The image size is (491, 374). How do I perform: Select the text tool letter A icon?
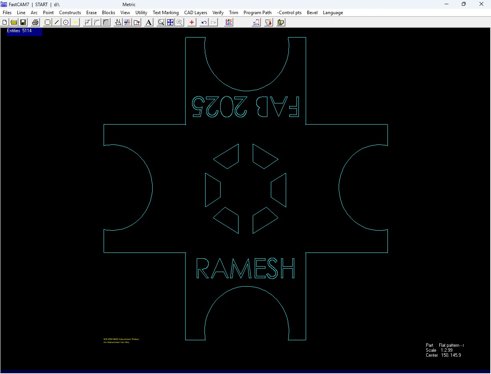coord(149,22)
